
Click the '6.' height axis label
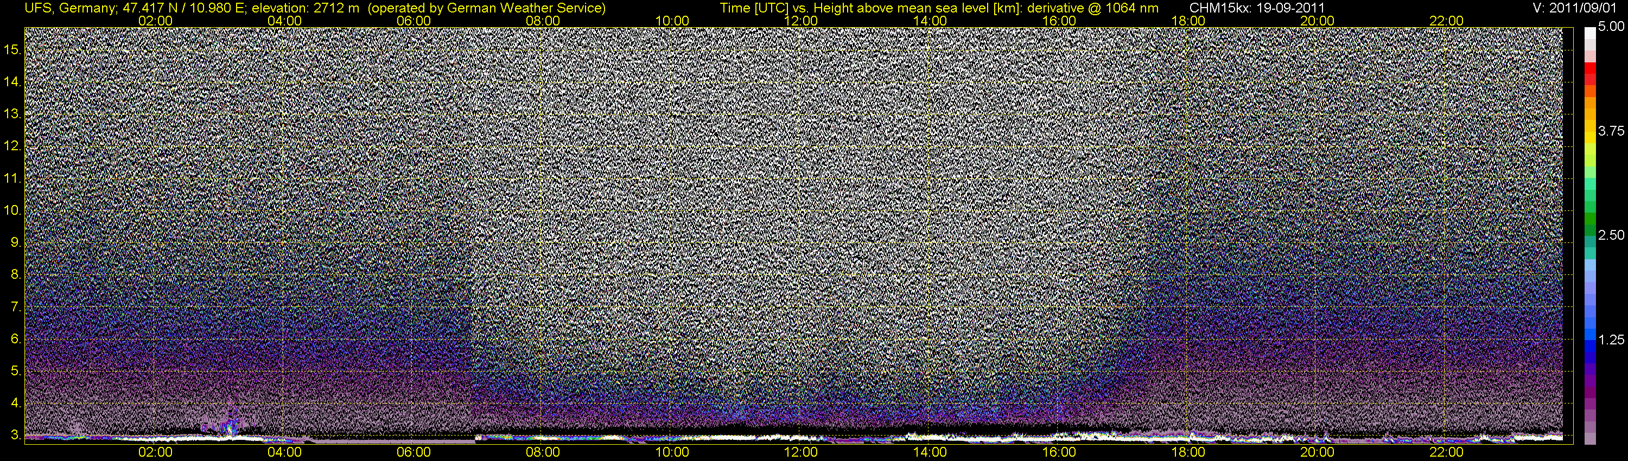click(16, 339)
